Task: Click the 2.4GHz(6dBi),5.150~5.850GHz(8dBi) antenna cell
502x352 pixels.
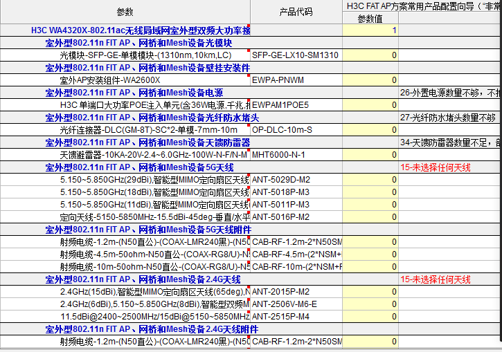Action: pos(154,305)
